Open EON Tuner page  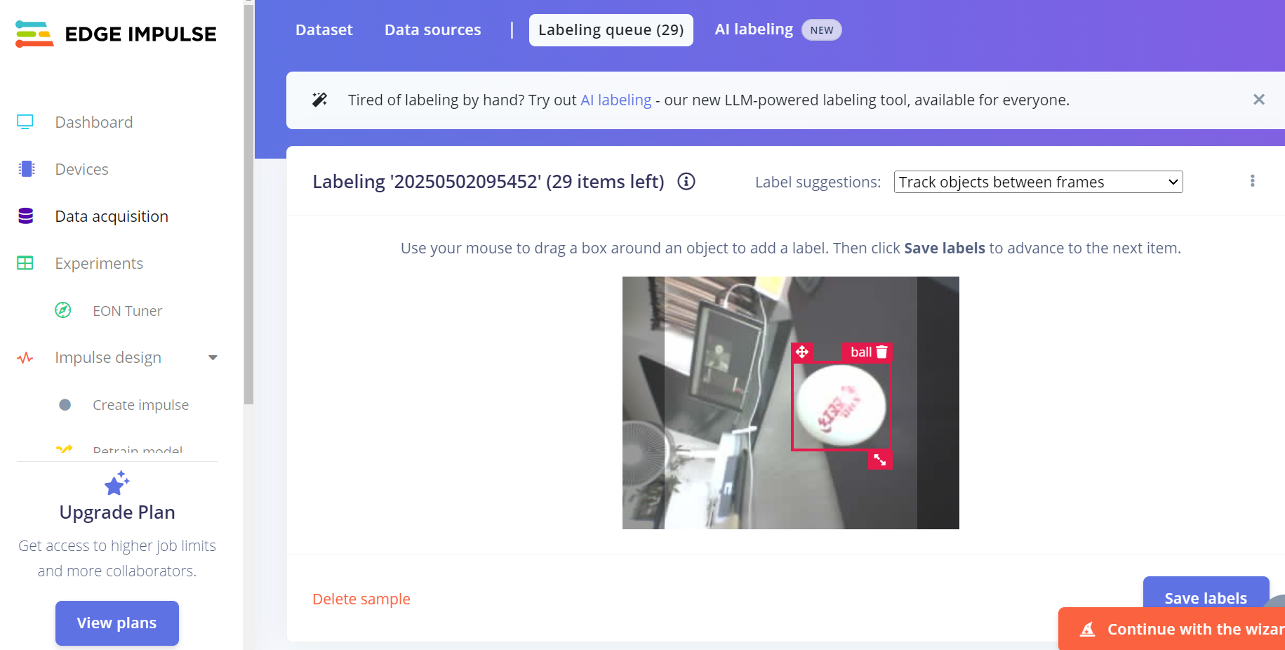128,311
